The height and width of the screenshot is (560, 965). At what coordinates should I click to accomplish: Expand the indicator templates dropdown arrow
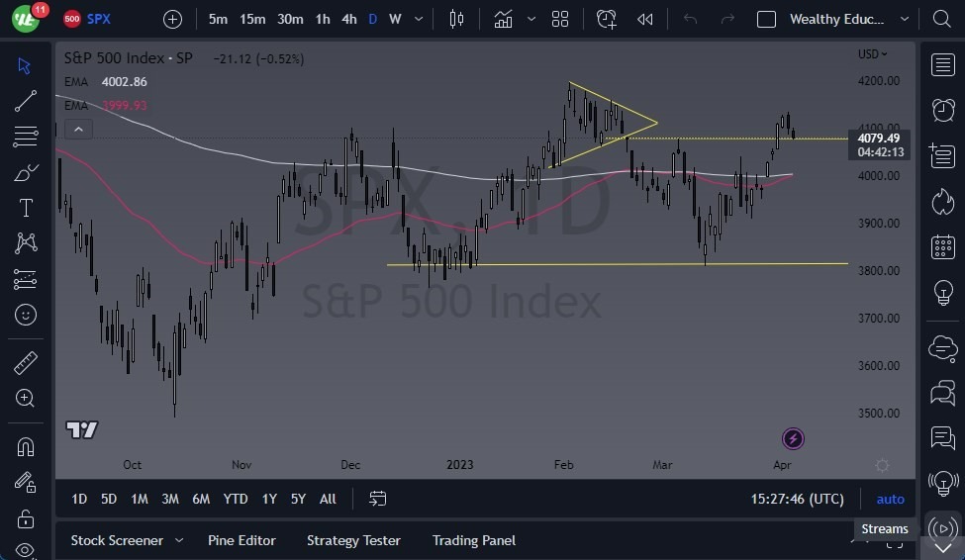531,19
